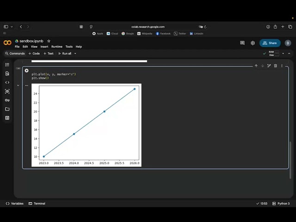Open more cell actions menu
This screenshot has height=222, width=296.
click(282, 66)
